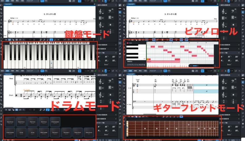Click red record button in keyboard-mode window
This screenshot has width=245, height=141.
coord(99,1)
